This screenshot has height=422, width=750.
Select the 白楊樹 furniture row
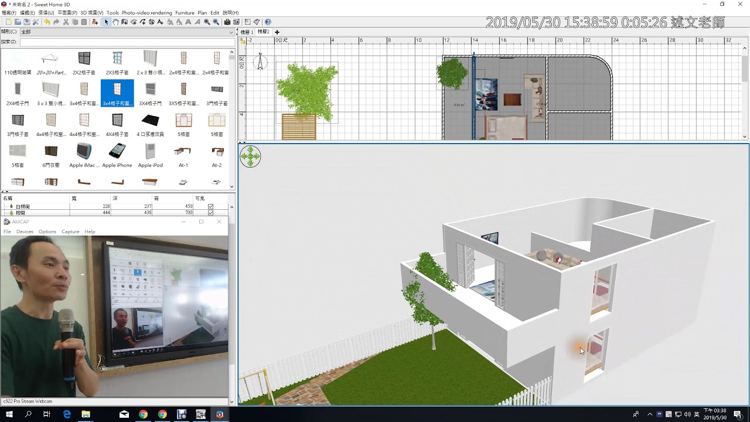114,206
